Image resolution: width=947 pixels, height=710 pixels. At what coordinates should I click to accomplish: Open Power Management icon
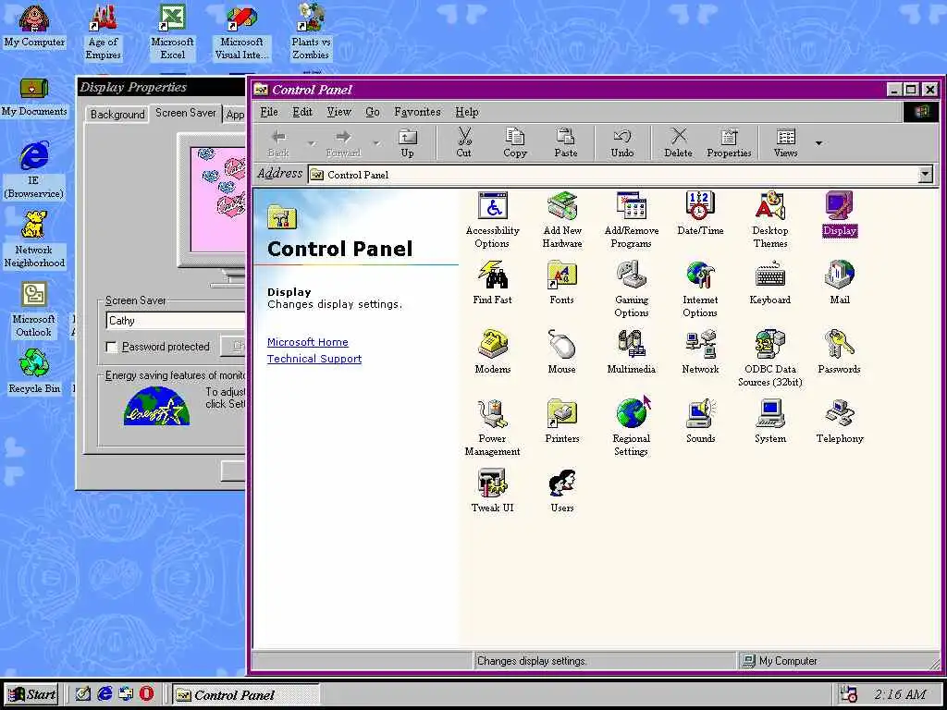click(492, 428)
